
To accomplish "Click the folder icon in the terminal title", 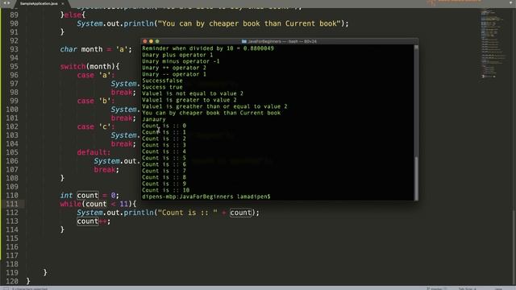I will (243, 41).
